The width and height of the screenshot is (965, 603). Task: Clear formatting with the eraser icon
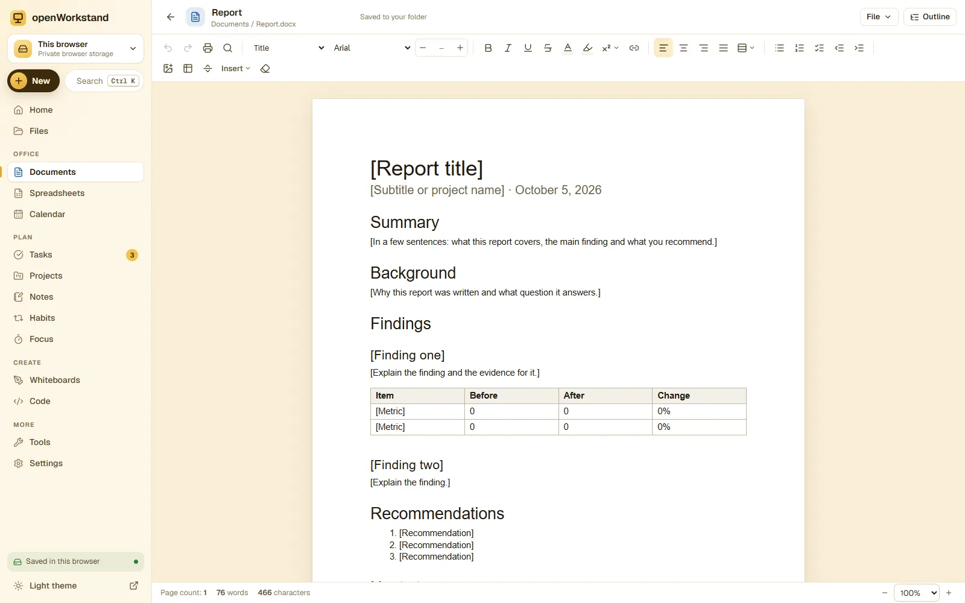[265, 69]
